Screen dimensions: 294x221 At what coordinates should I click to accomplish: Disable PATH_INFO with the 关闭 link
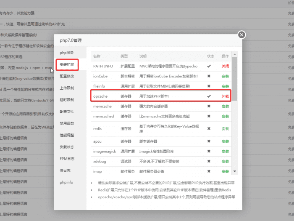[x=225, y=66]
